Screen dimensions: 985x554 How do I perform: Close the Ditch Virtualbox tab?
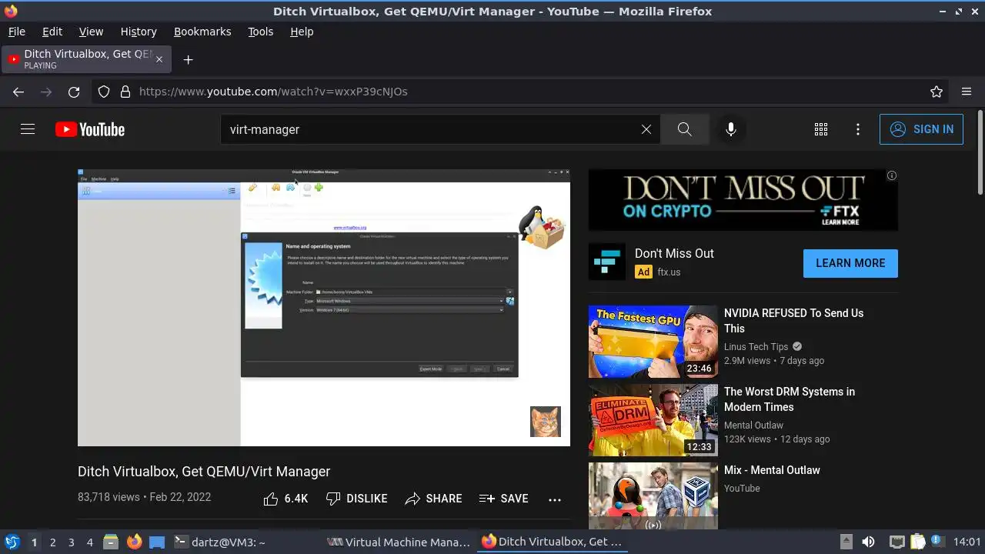(159, 59)
